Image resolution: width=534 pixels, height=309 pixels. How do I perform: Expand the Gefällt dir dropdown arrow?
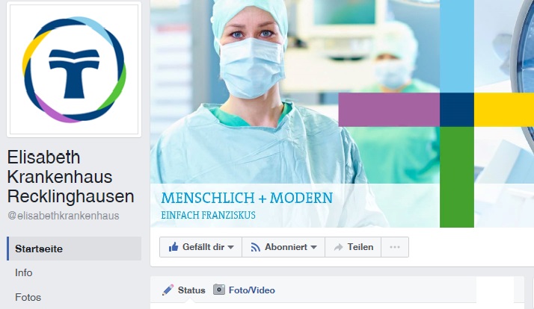pos(230,247)
